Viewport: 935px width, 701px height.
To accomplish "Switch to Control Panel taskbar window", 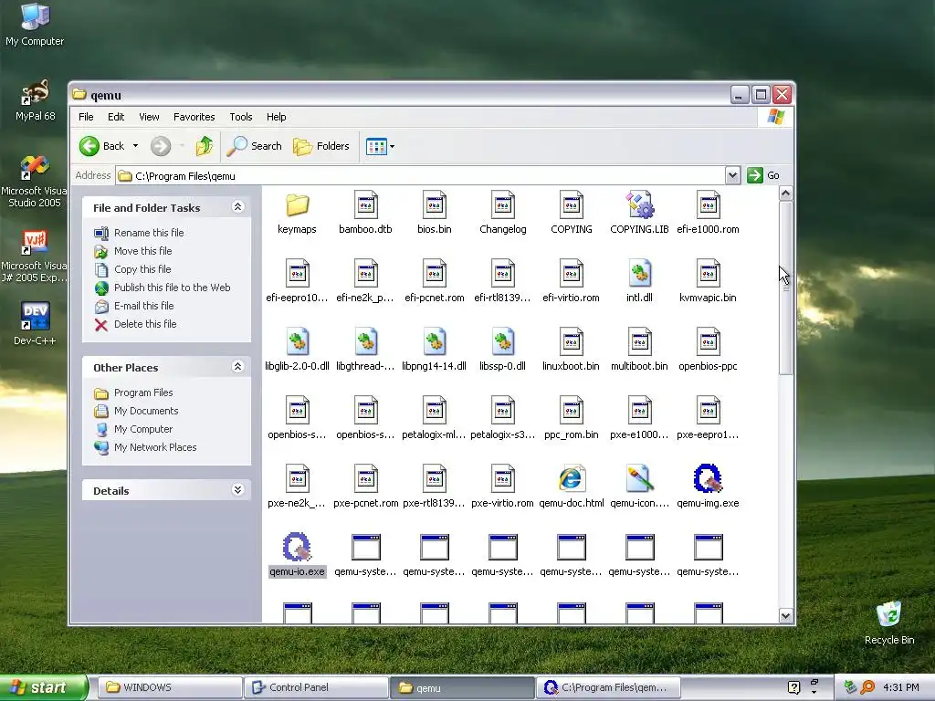I will 315,687.
